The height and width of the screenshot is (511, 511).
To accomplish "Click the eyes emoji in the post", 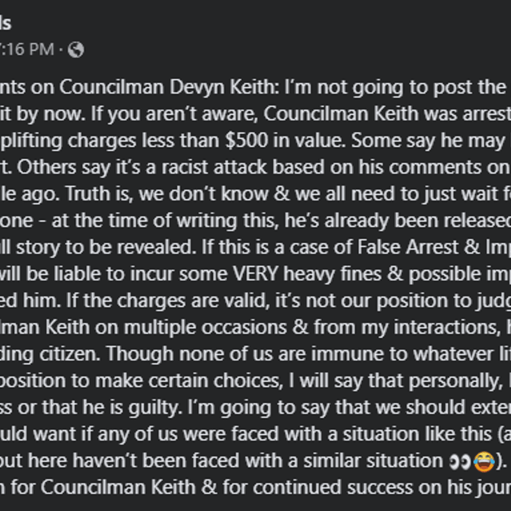I will 459,461.
